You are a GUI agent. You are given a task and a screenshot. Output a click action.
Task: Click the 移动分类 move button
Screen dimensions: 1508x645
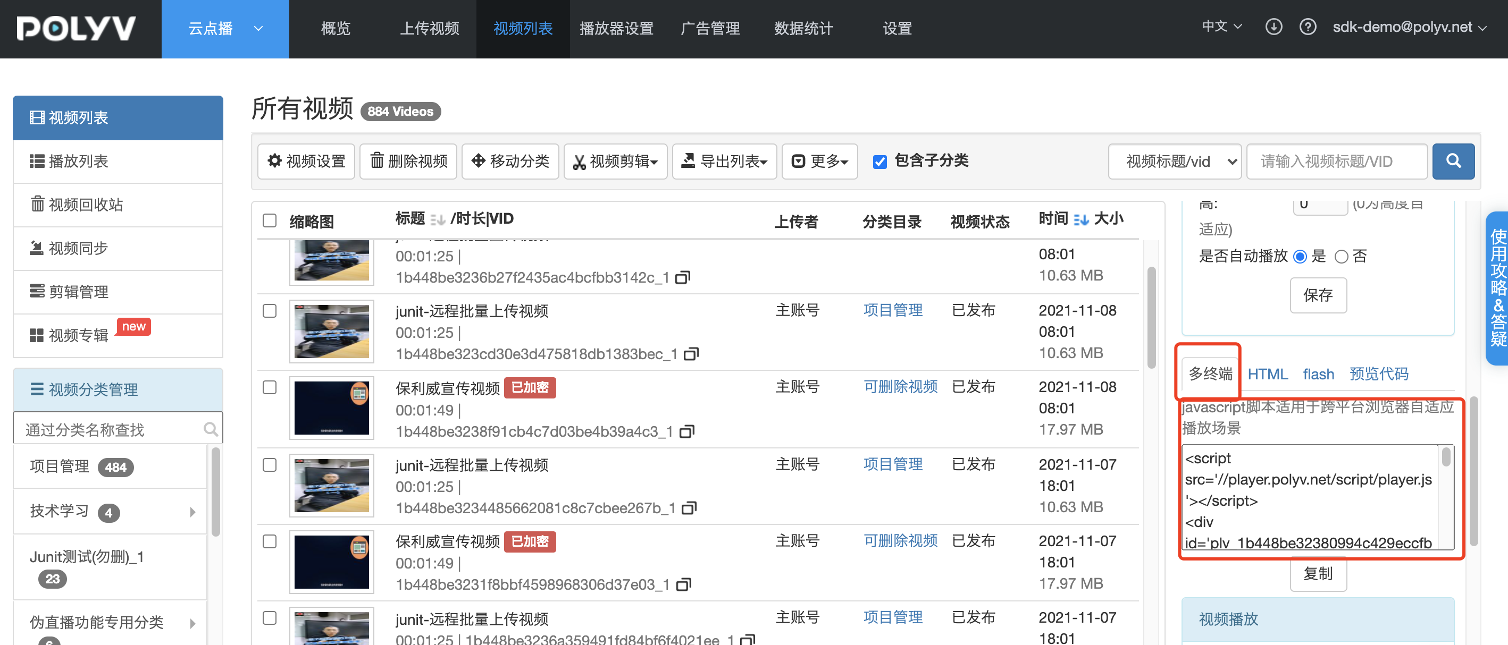[510, 161]
